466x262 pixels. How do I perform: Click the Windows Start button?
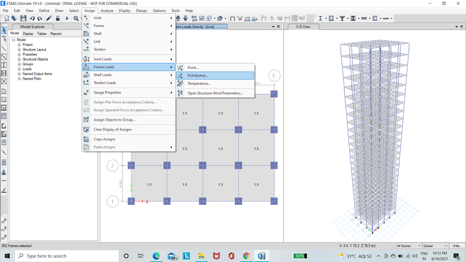tap(7, 256)
